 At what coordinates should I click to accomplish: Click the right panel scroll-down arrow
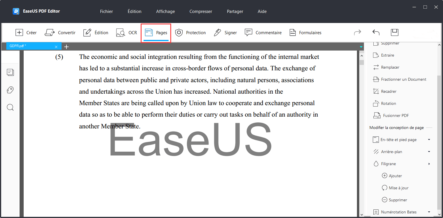click(439, 214)
